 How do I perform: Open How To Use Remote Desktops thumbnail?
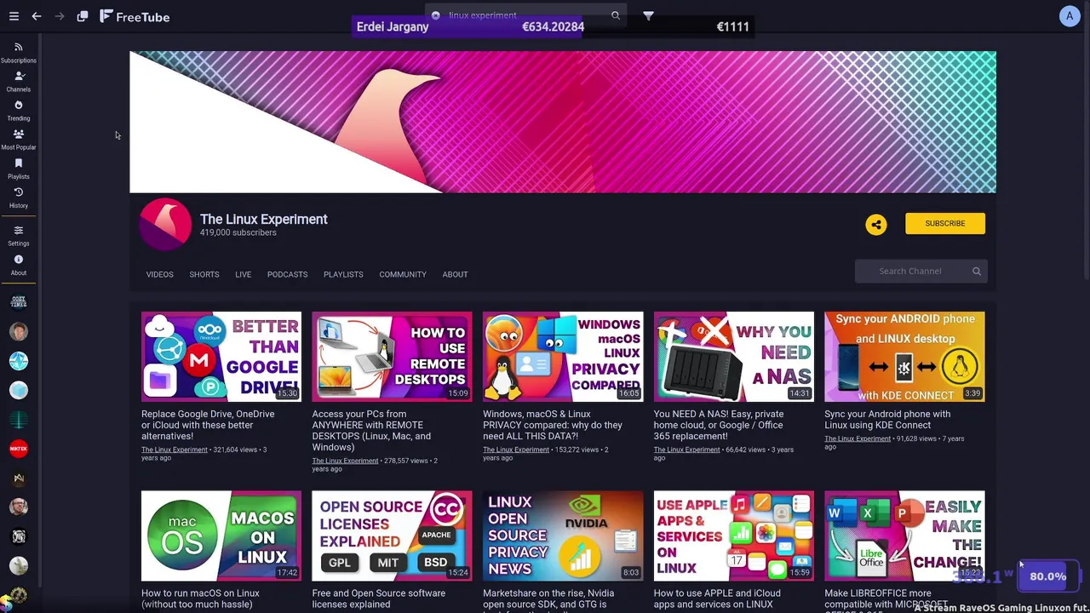point(392,357)
